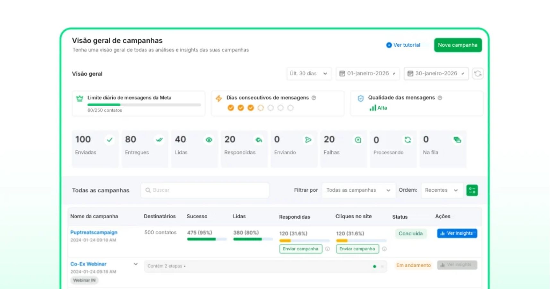Click the refresh icon next to date range

(x=477, y=74)
